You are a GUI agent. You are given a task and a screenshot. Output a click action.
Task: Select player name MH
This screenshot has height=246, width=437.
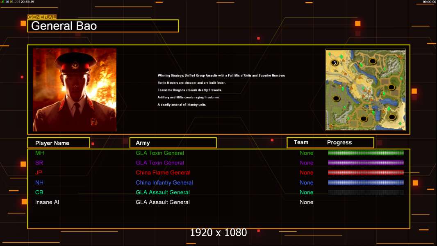click(40, 153)
